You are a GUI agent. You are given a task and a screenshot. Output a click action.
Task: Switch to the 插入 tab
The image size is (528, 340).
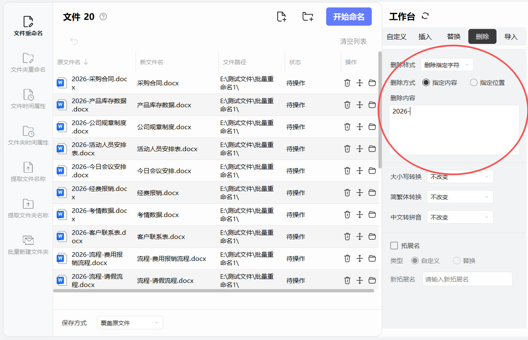pos(425,36)
